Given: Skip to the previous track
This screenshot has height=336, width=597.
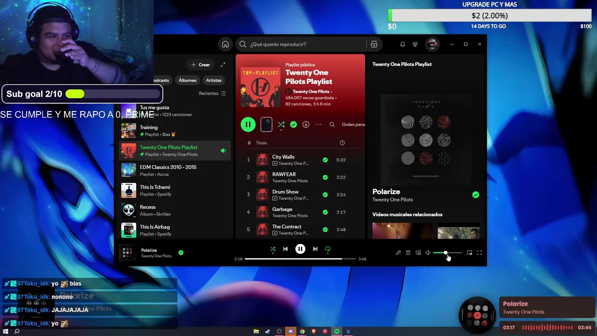Looking at the screenshot, I should [x=285, y=249].
